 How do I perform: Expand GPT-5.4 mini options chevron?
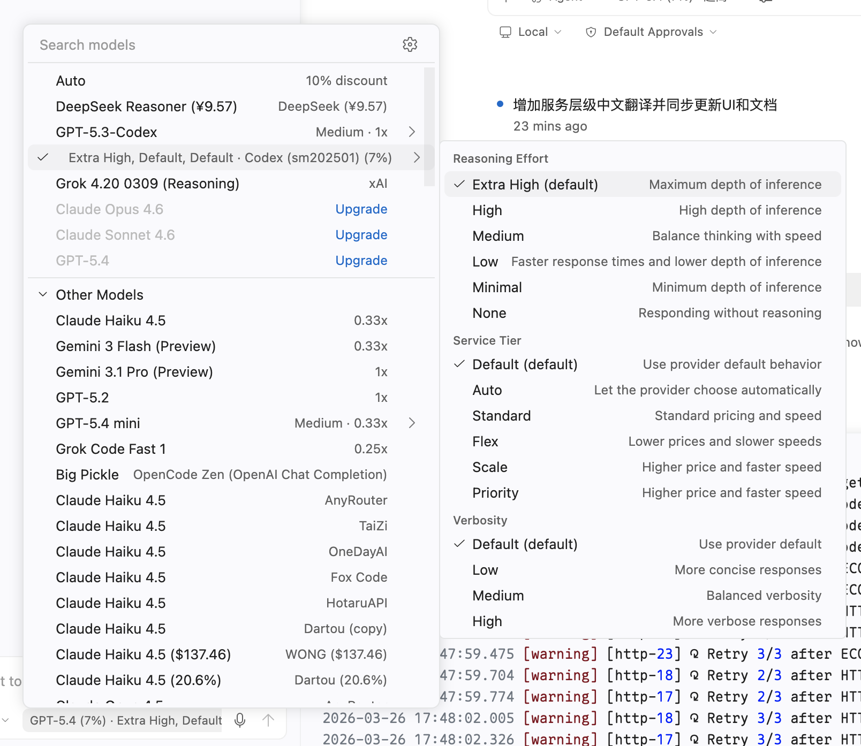[x=412, y=423]
